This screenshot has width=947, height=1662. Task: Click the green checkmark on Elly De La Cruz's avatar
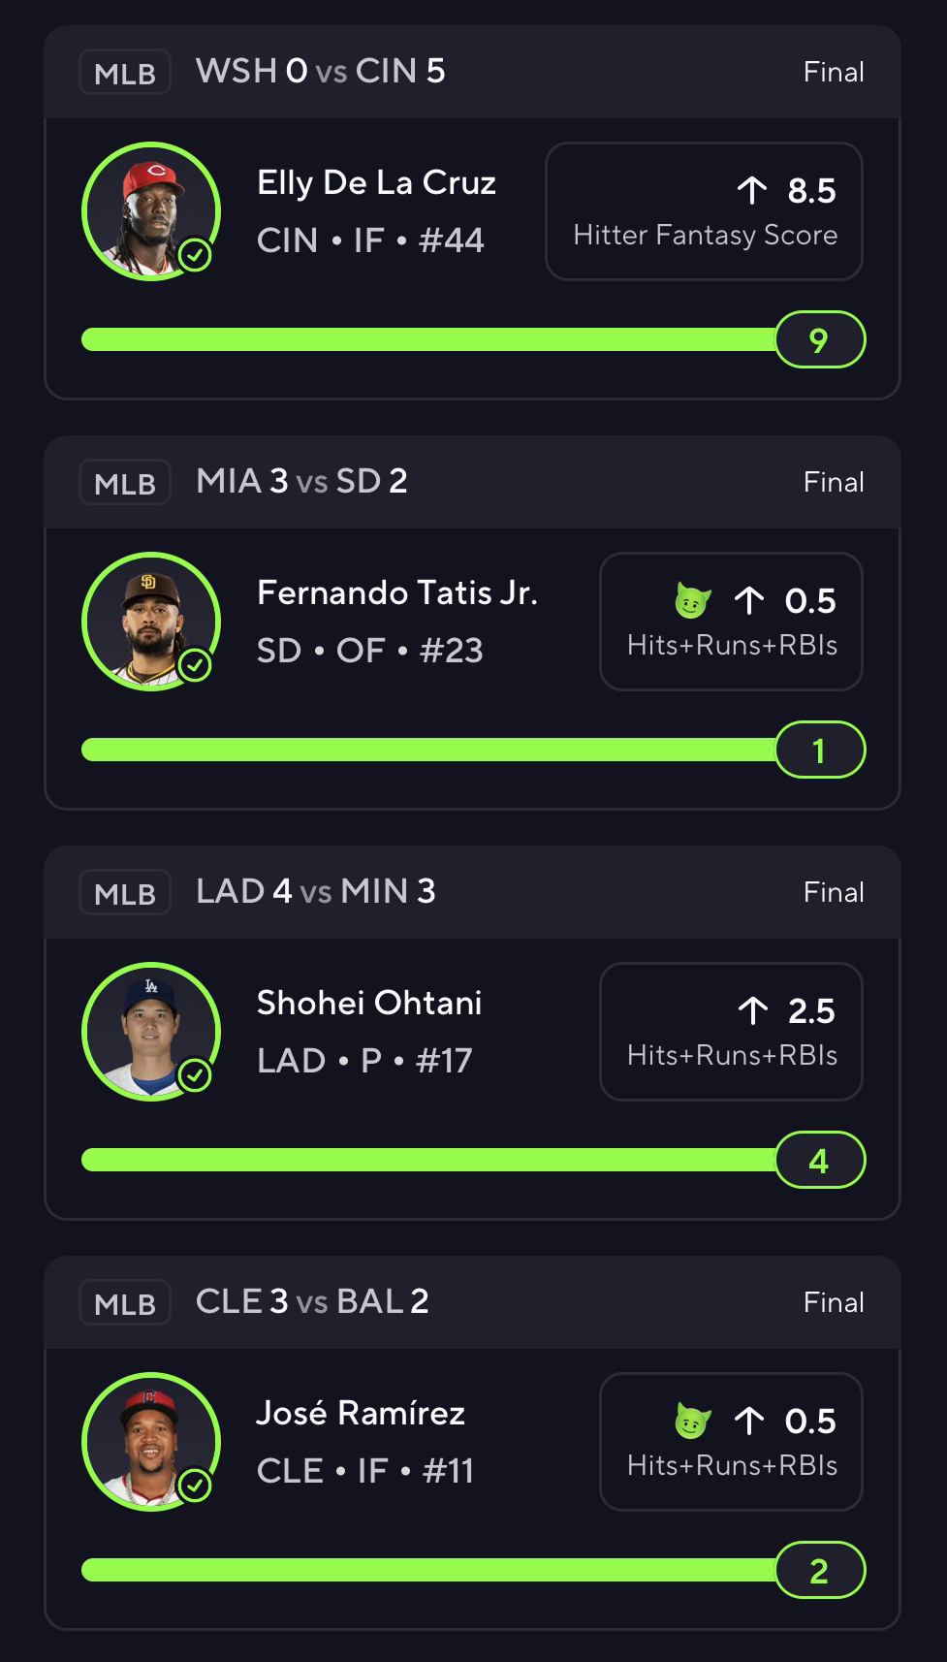[x=196, y=255]
